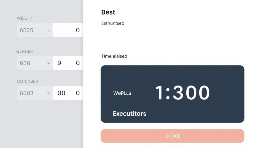Screen dimensions: 260x148
Task: Click the 1:300 timer display
Action: [x=183, y=93]
